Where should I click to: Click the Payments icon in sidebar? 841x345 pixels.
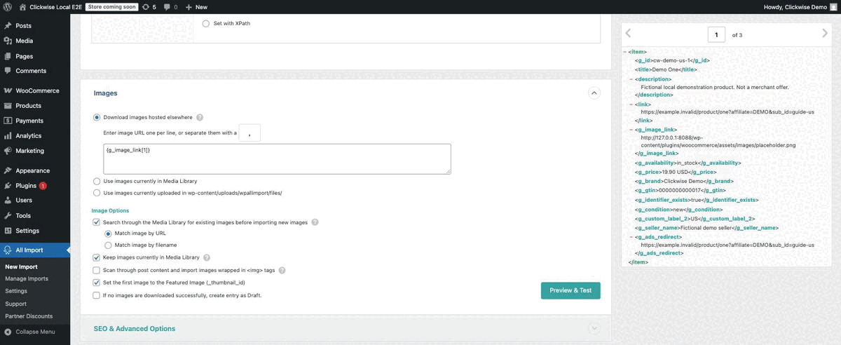pyautogui.click(x=8, y=121)
